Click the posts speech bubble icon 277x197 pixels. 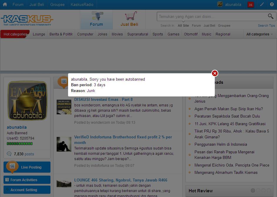[x=9, y=154]
